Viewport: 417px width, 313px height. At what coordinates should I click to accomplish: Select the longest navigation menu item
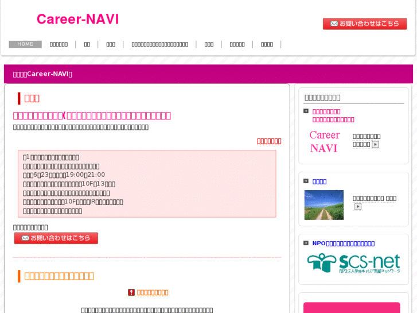160,44
